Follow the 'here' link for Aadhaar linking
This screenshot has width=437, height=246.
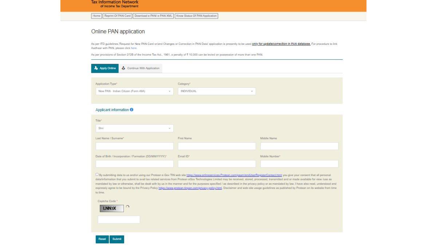pos(134,48)
